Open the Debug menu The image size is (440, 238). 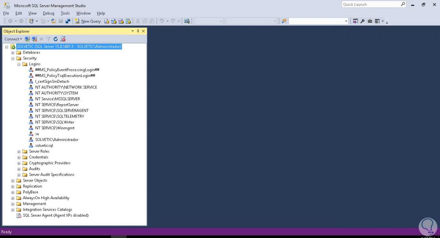click(x=48, y=13)
